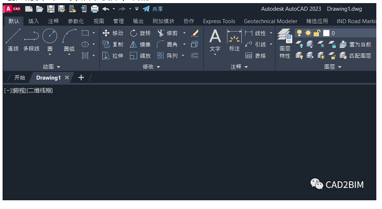Click Make Current (置为当前) button
This screenshot has height=209, width=382.
point(355,45)
